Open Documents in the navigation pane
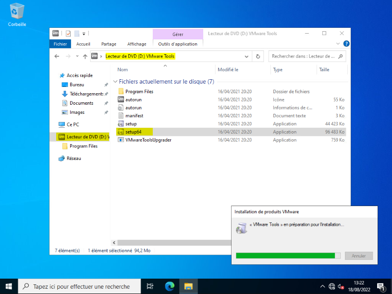Screen dimensions: 392x294 [81, 103]
